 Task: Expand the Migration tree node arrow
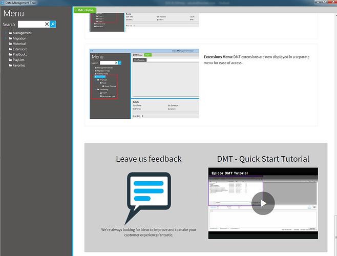6,38
